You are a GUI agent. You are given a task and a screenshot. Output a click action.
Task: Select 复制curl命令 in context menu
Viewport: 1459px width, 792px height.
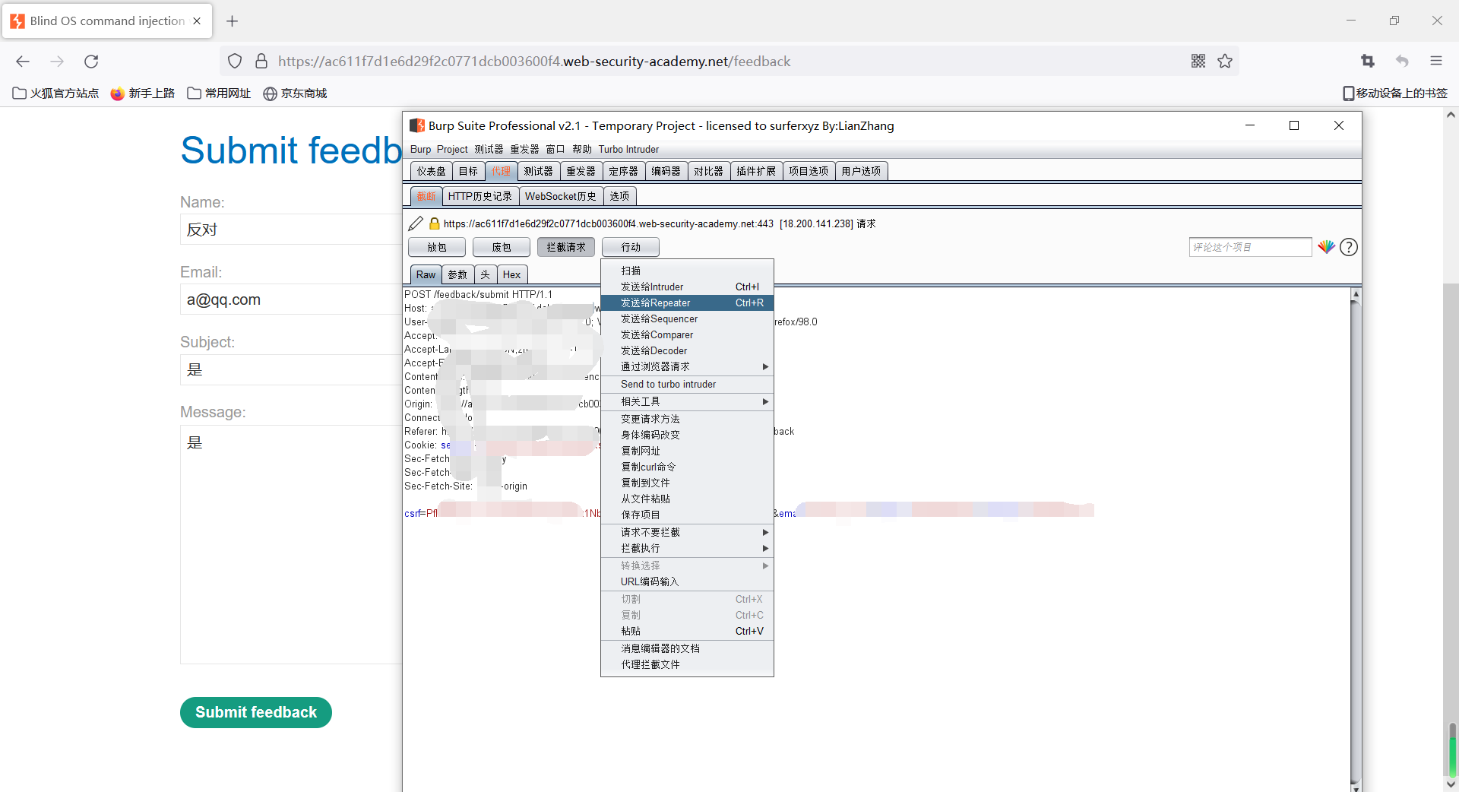pyautogui.click(x=687, y=467)
